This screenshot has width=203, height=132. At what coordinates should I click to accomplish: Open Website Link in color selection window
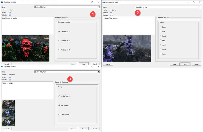pos(111,15)
